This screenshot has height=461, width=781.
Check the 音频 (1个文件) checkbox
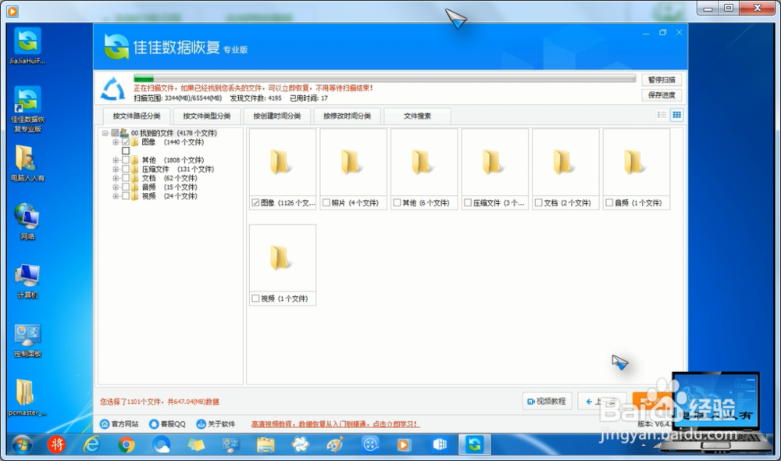609,203
